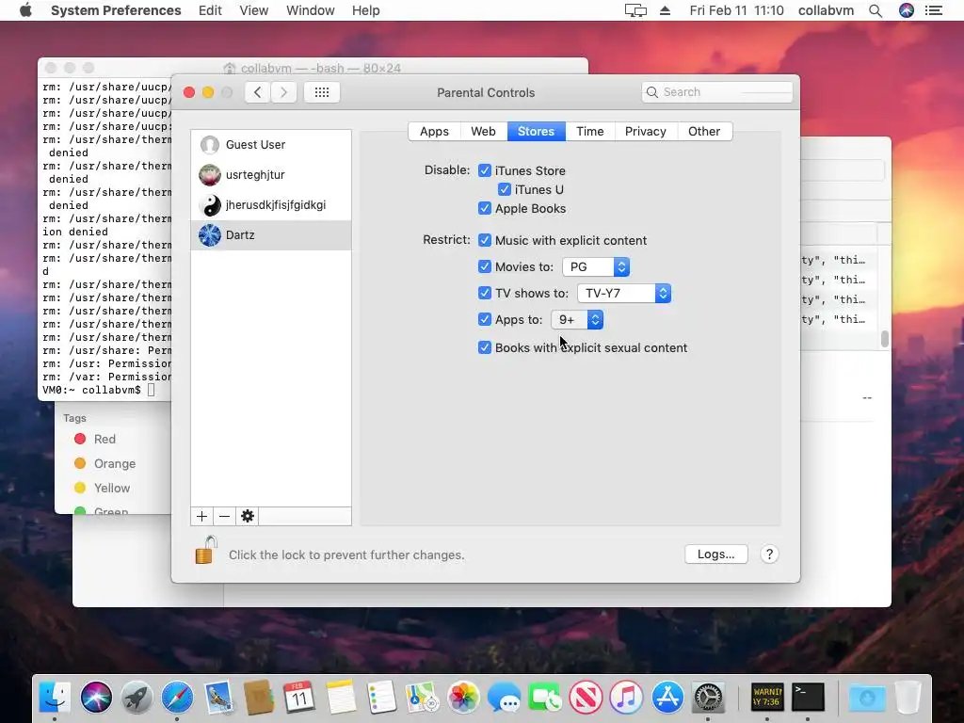Open the Edit menu
This screenshot has height=723, width=964.
coord(210,10)
